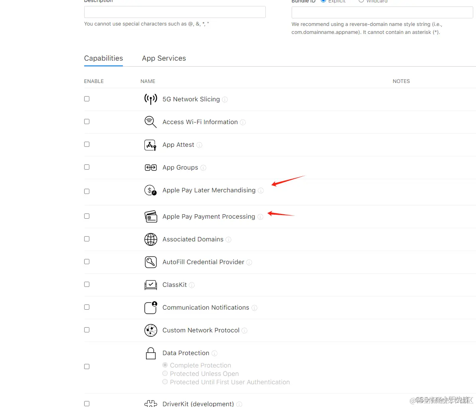Show info for App Attest
Screen dimensions: 476x407
199,145
